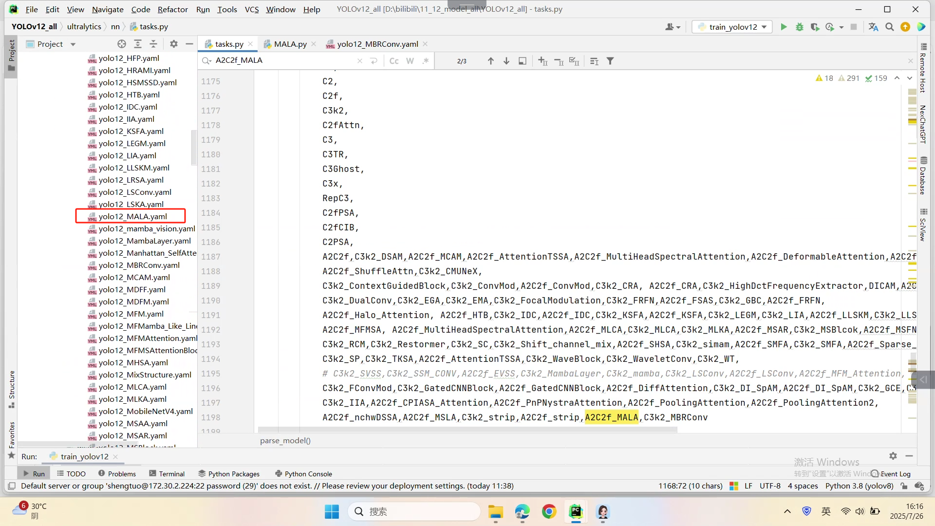Go to the next search occurrence
935x526 pixels.
pos(506,61)
